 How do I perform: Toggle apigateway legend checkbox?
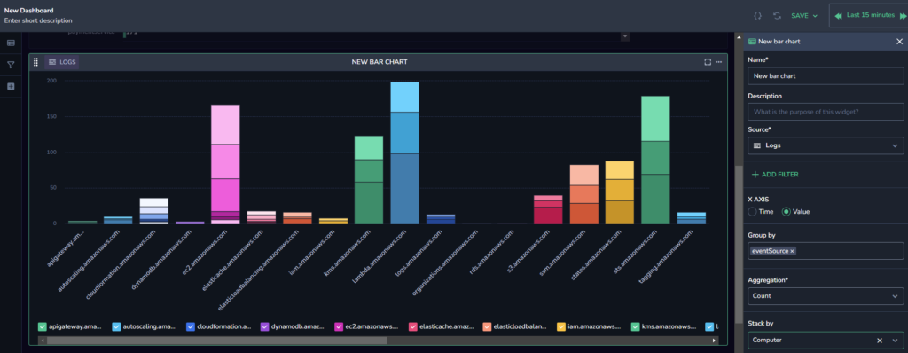point(42,326)
